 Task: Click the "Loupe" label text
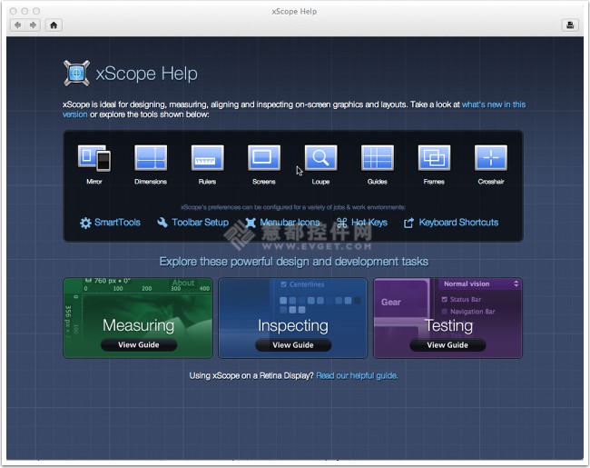pos(320,182)
